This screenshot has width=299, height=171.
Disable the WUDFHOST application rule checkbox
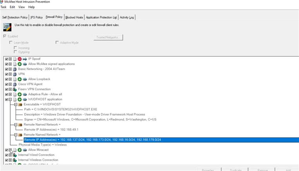point(7,99)
